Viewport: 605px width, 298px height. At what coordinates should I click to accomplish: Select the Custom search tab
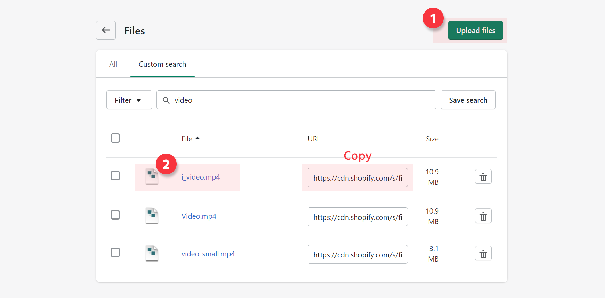pos(162,64)
